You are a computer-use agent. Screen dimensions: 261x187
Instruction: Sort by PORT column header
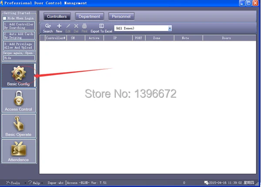click(139, 38)
